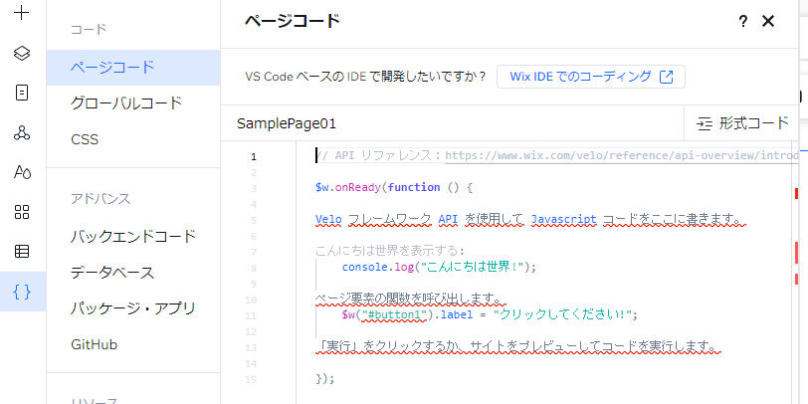Click the help question mark icon

pos(742,22)
